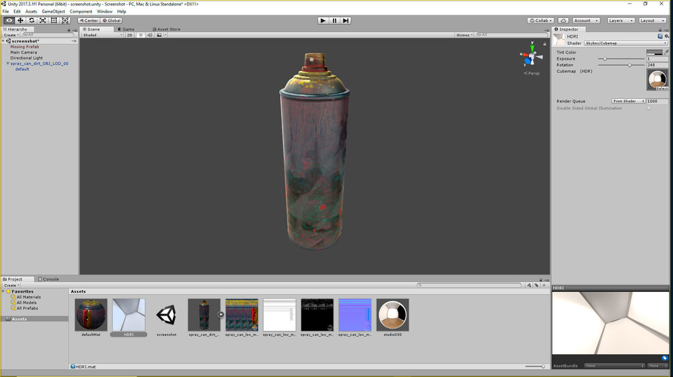Open the Layers dropdown

[620, 21]
